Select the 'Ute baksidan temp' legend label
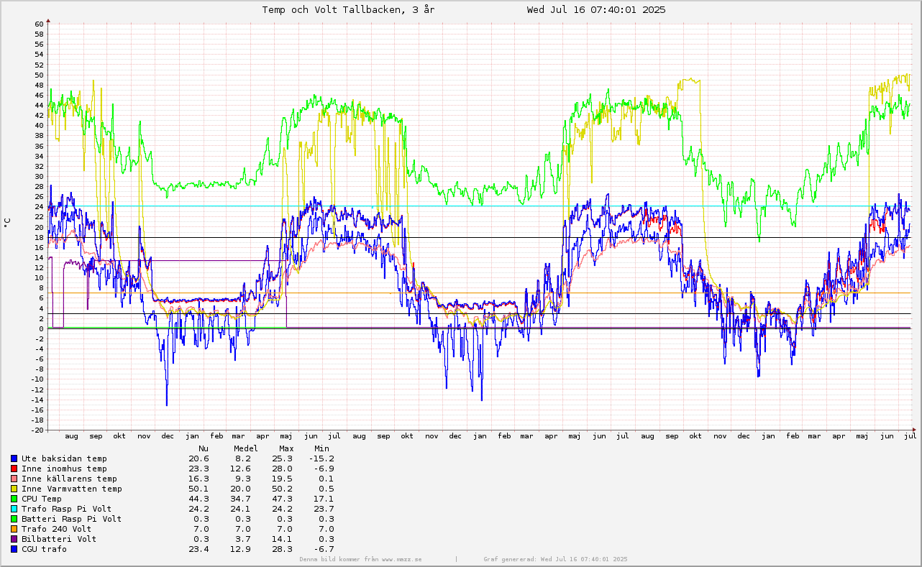Image resolution: width=922 pixels, height=567 pixels. pos(64,458)
